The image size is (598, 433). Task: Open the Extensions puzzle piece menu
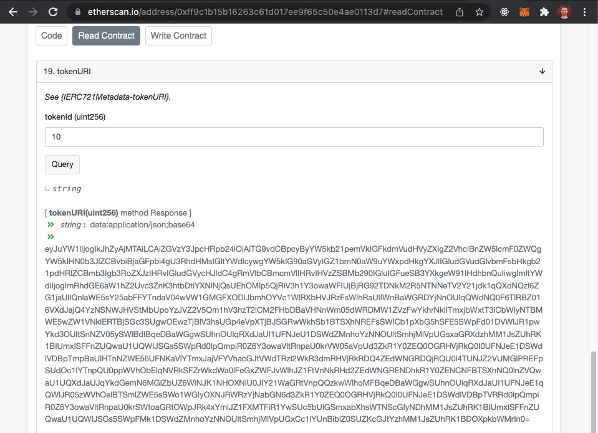(x=544, y=12)
